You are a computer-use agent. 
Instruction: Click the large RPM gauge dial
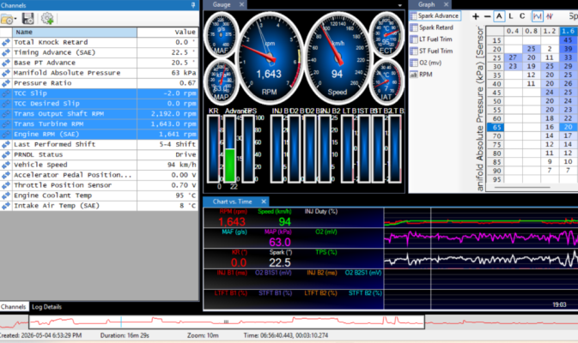[271, 59]
